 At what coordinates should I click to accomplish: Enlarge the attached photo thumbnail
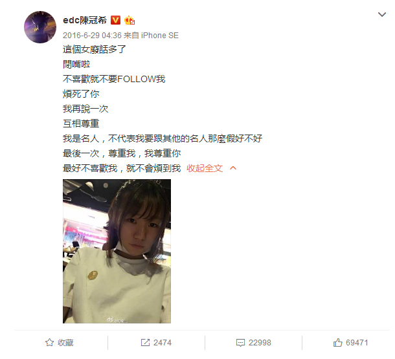tap(117, 251)
